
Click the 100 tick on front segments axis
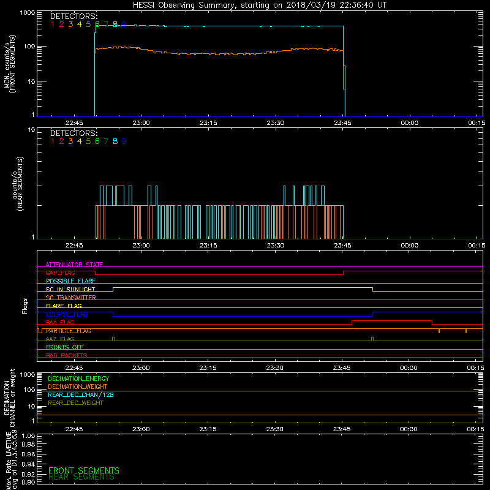(29, 47)
